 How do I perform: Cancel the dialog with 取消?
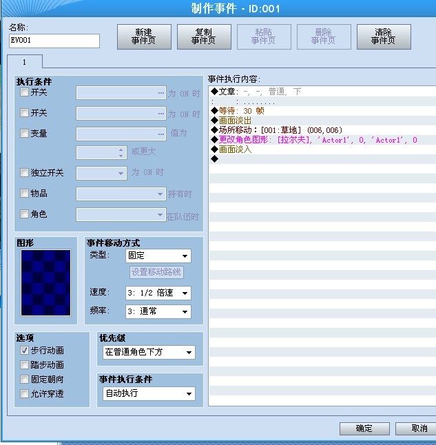(x=417, y=428)
